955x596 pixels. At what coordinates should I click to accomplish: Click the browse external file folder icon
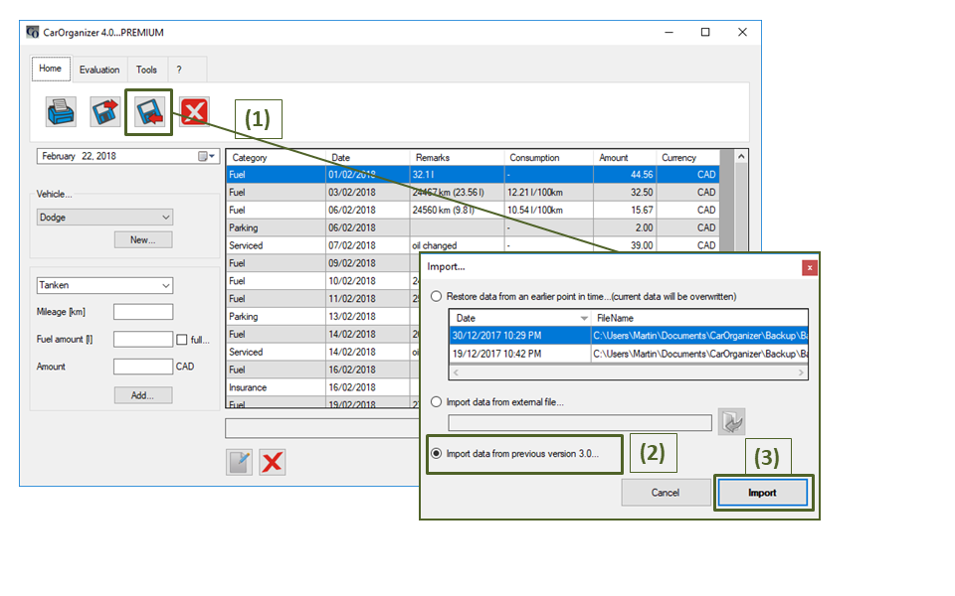point(732,422)
